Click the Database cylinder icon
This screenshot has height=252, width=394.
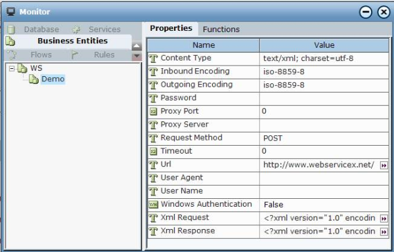tap(11, 30)
